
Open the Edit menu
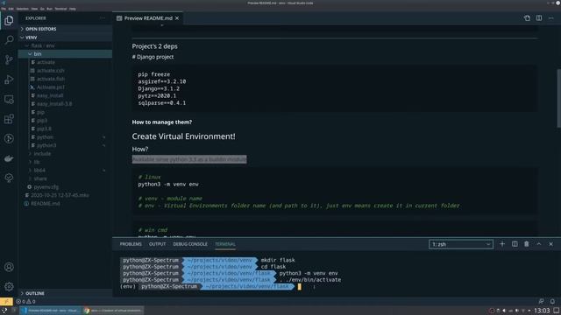coord(11,9)
